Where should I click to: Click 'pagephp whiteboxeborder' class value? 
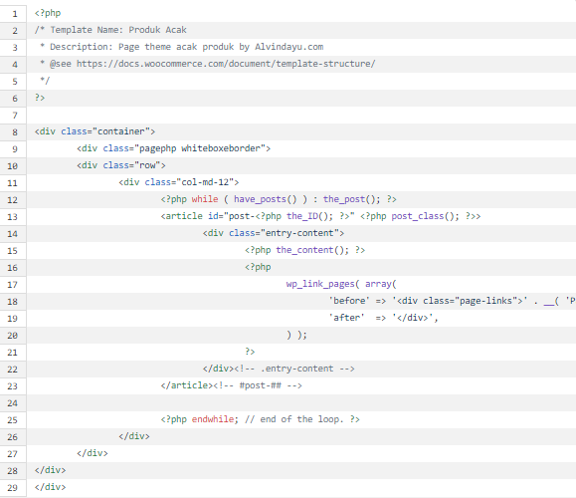click(200, 148)
